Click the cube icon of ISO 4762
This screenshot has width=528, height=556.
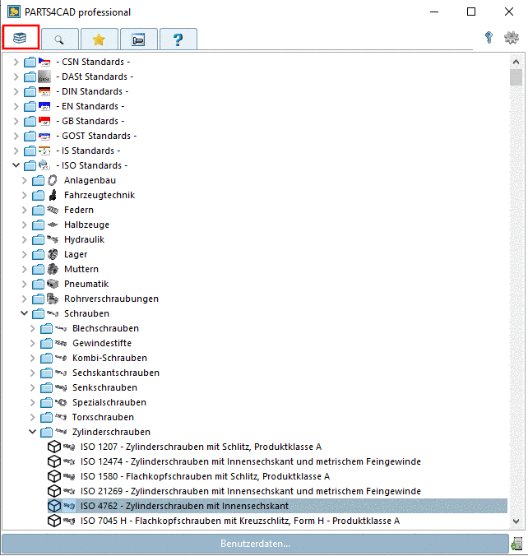point(54,506)
